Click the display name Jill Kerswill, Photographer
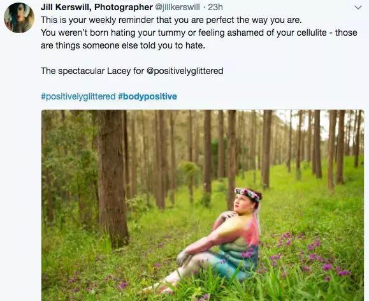This screenshot has width=369, height=301. click(x=97, y=7)
